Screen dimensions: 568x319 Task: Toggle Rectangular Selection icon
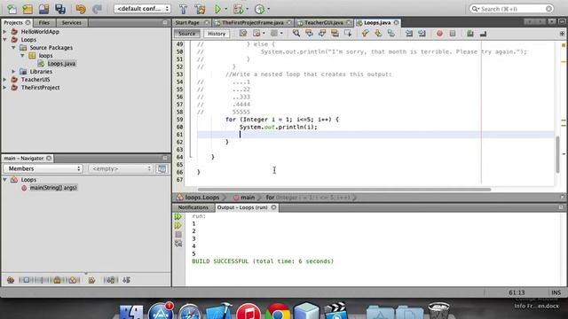coord(348,34)
